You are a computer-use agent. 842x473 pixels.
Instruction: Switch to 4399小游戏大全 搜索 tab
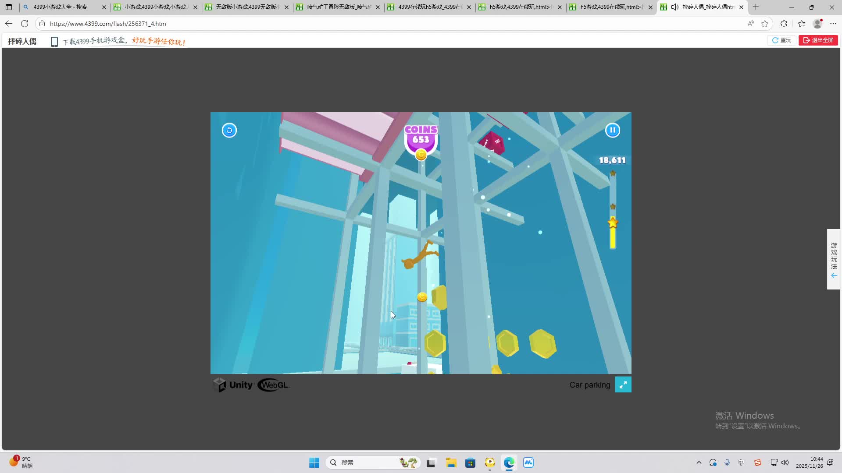(x=61, y=7)
